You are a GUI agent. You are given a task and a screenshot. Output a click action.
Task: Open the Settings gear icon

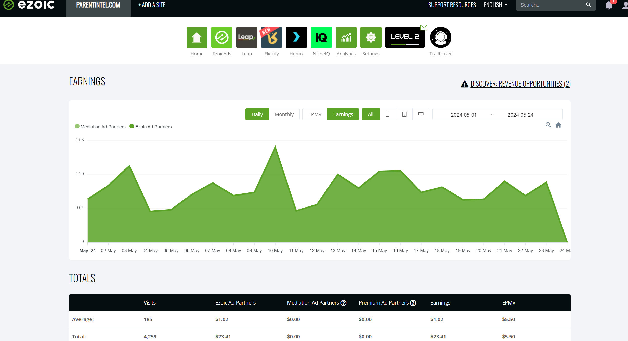click(371, 37)
